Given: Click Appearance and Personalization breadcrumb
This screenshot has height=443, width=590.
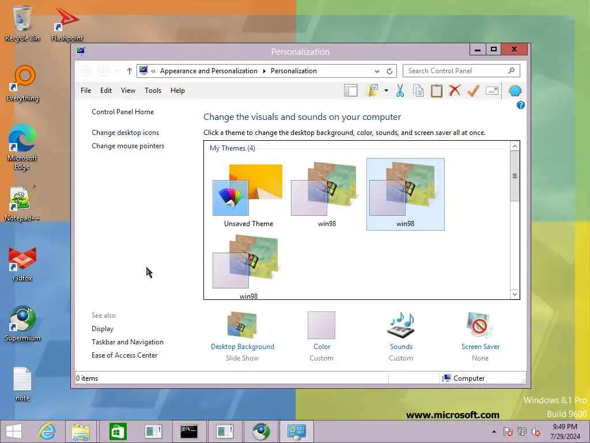Looking at the screenshot, I should 209,71.
